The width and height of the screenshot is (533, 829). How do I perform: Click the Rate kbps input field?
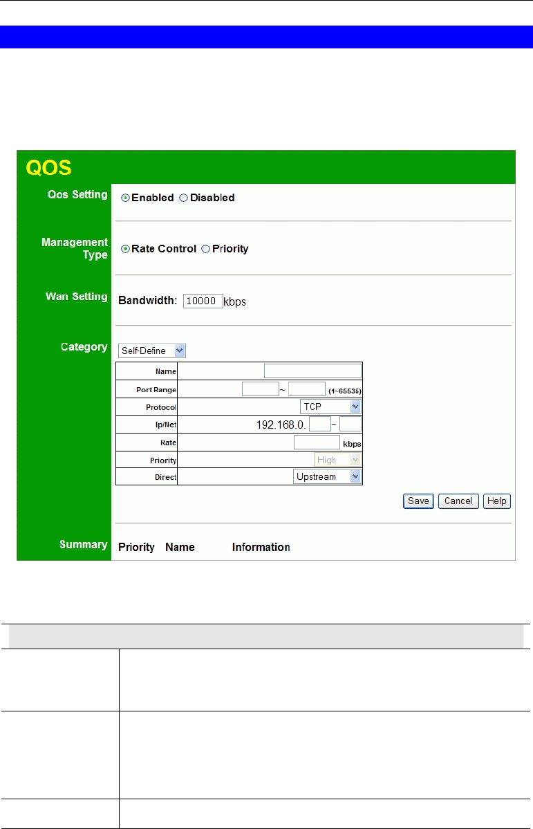[x=317, y=442]
